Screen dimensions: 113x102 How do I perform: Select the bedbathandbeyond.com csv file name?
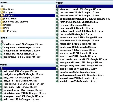pos(85,19)
